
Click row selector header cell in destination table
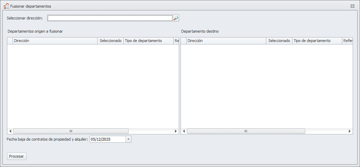pyautogui.click(x=183, y=41)
